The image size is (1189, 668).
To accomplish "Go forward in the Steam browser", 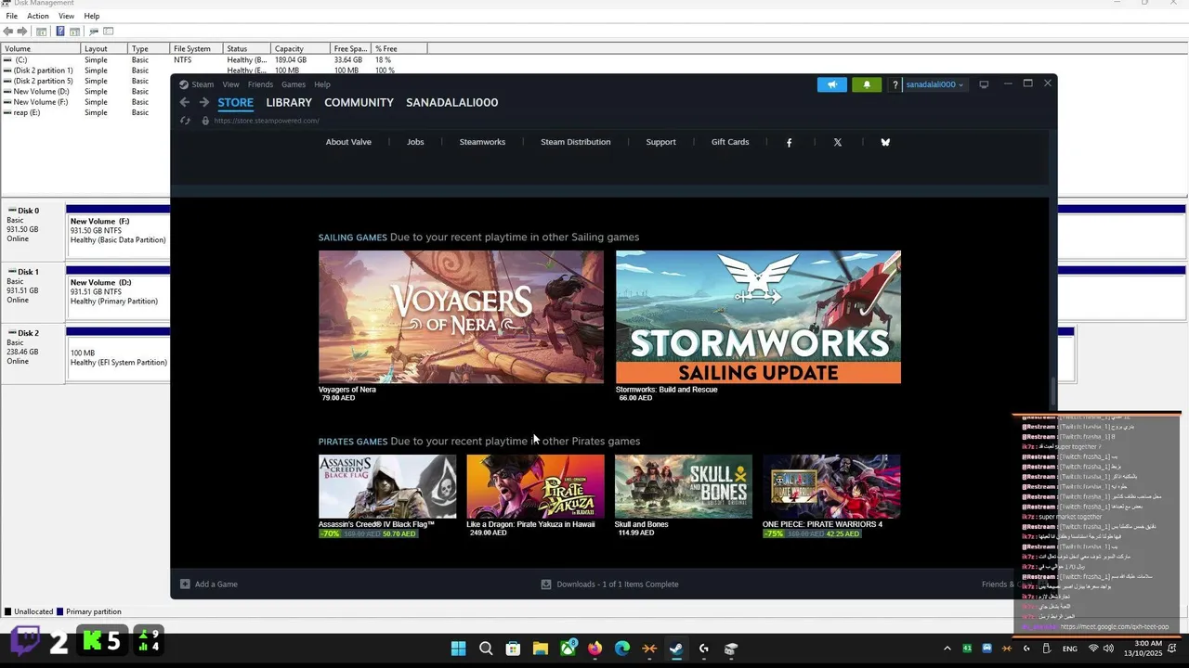I will [203, 103].
